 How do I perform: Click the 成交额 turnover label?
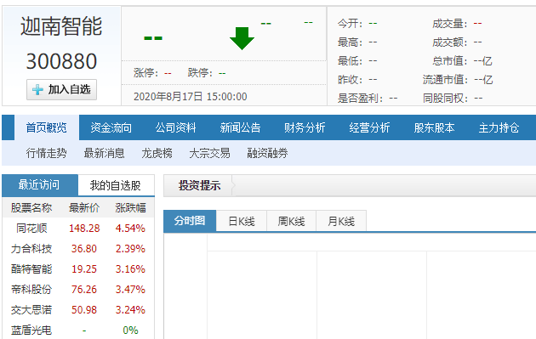click(x=449, y=42)
